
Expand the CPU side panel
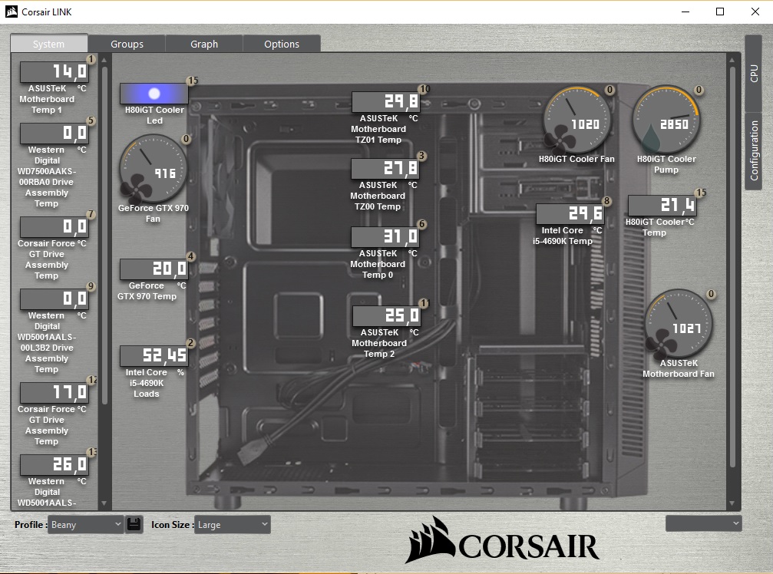tap(753, 74)
